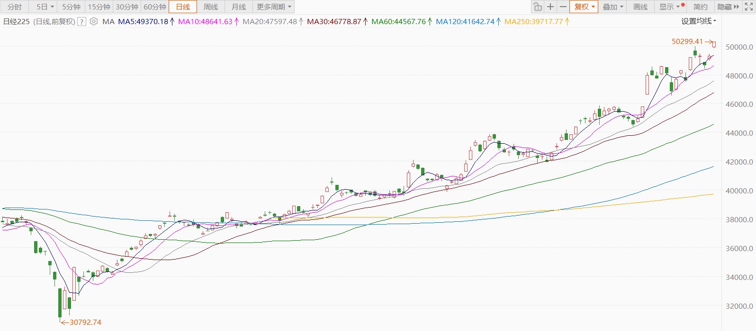The height and width of the screenshot is (331, 756).
Task: Click 设置均线 to configure moving averages
Action: pyautogui.click(x=698, y=21)
